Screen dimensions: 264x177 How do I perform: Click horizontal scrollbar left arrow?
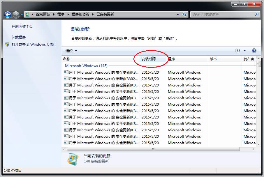coord(64,149)
